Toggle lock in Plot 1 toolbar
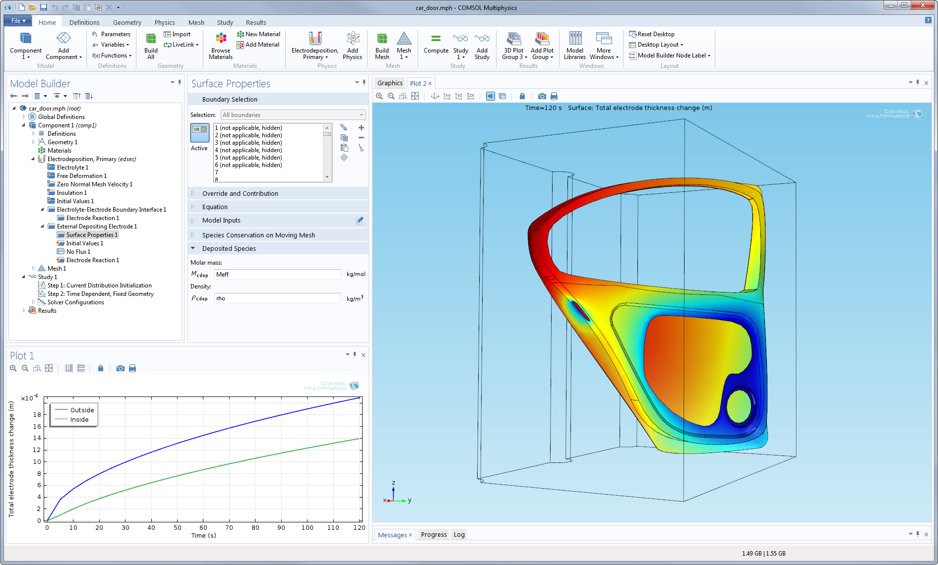The height and width of the screenshot is (565, 938). (101, 368)
